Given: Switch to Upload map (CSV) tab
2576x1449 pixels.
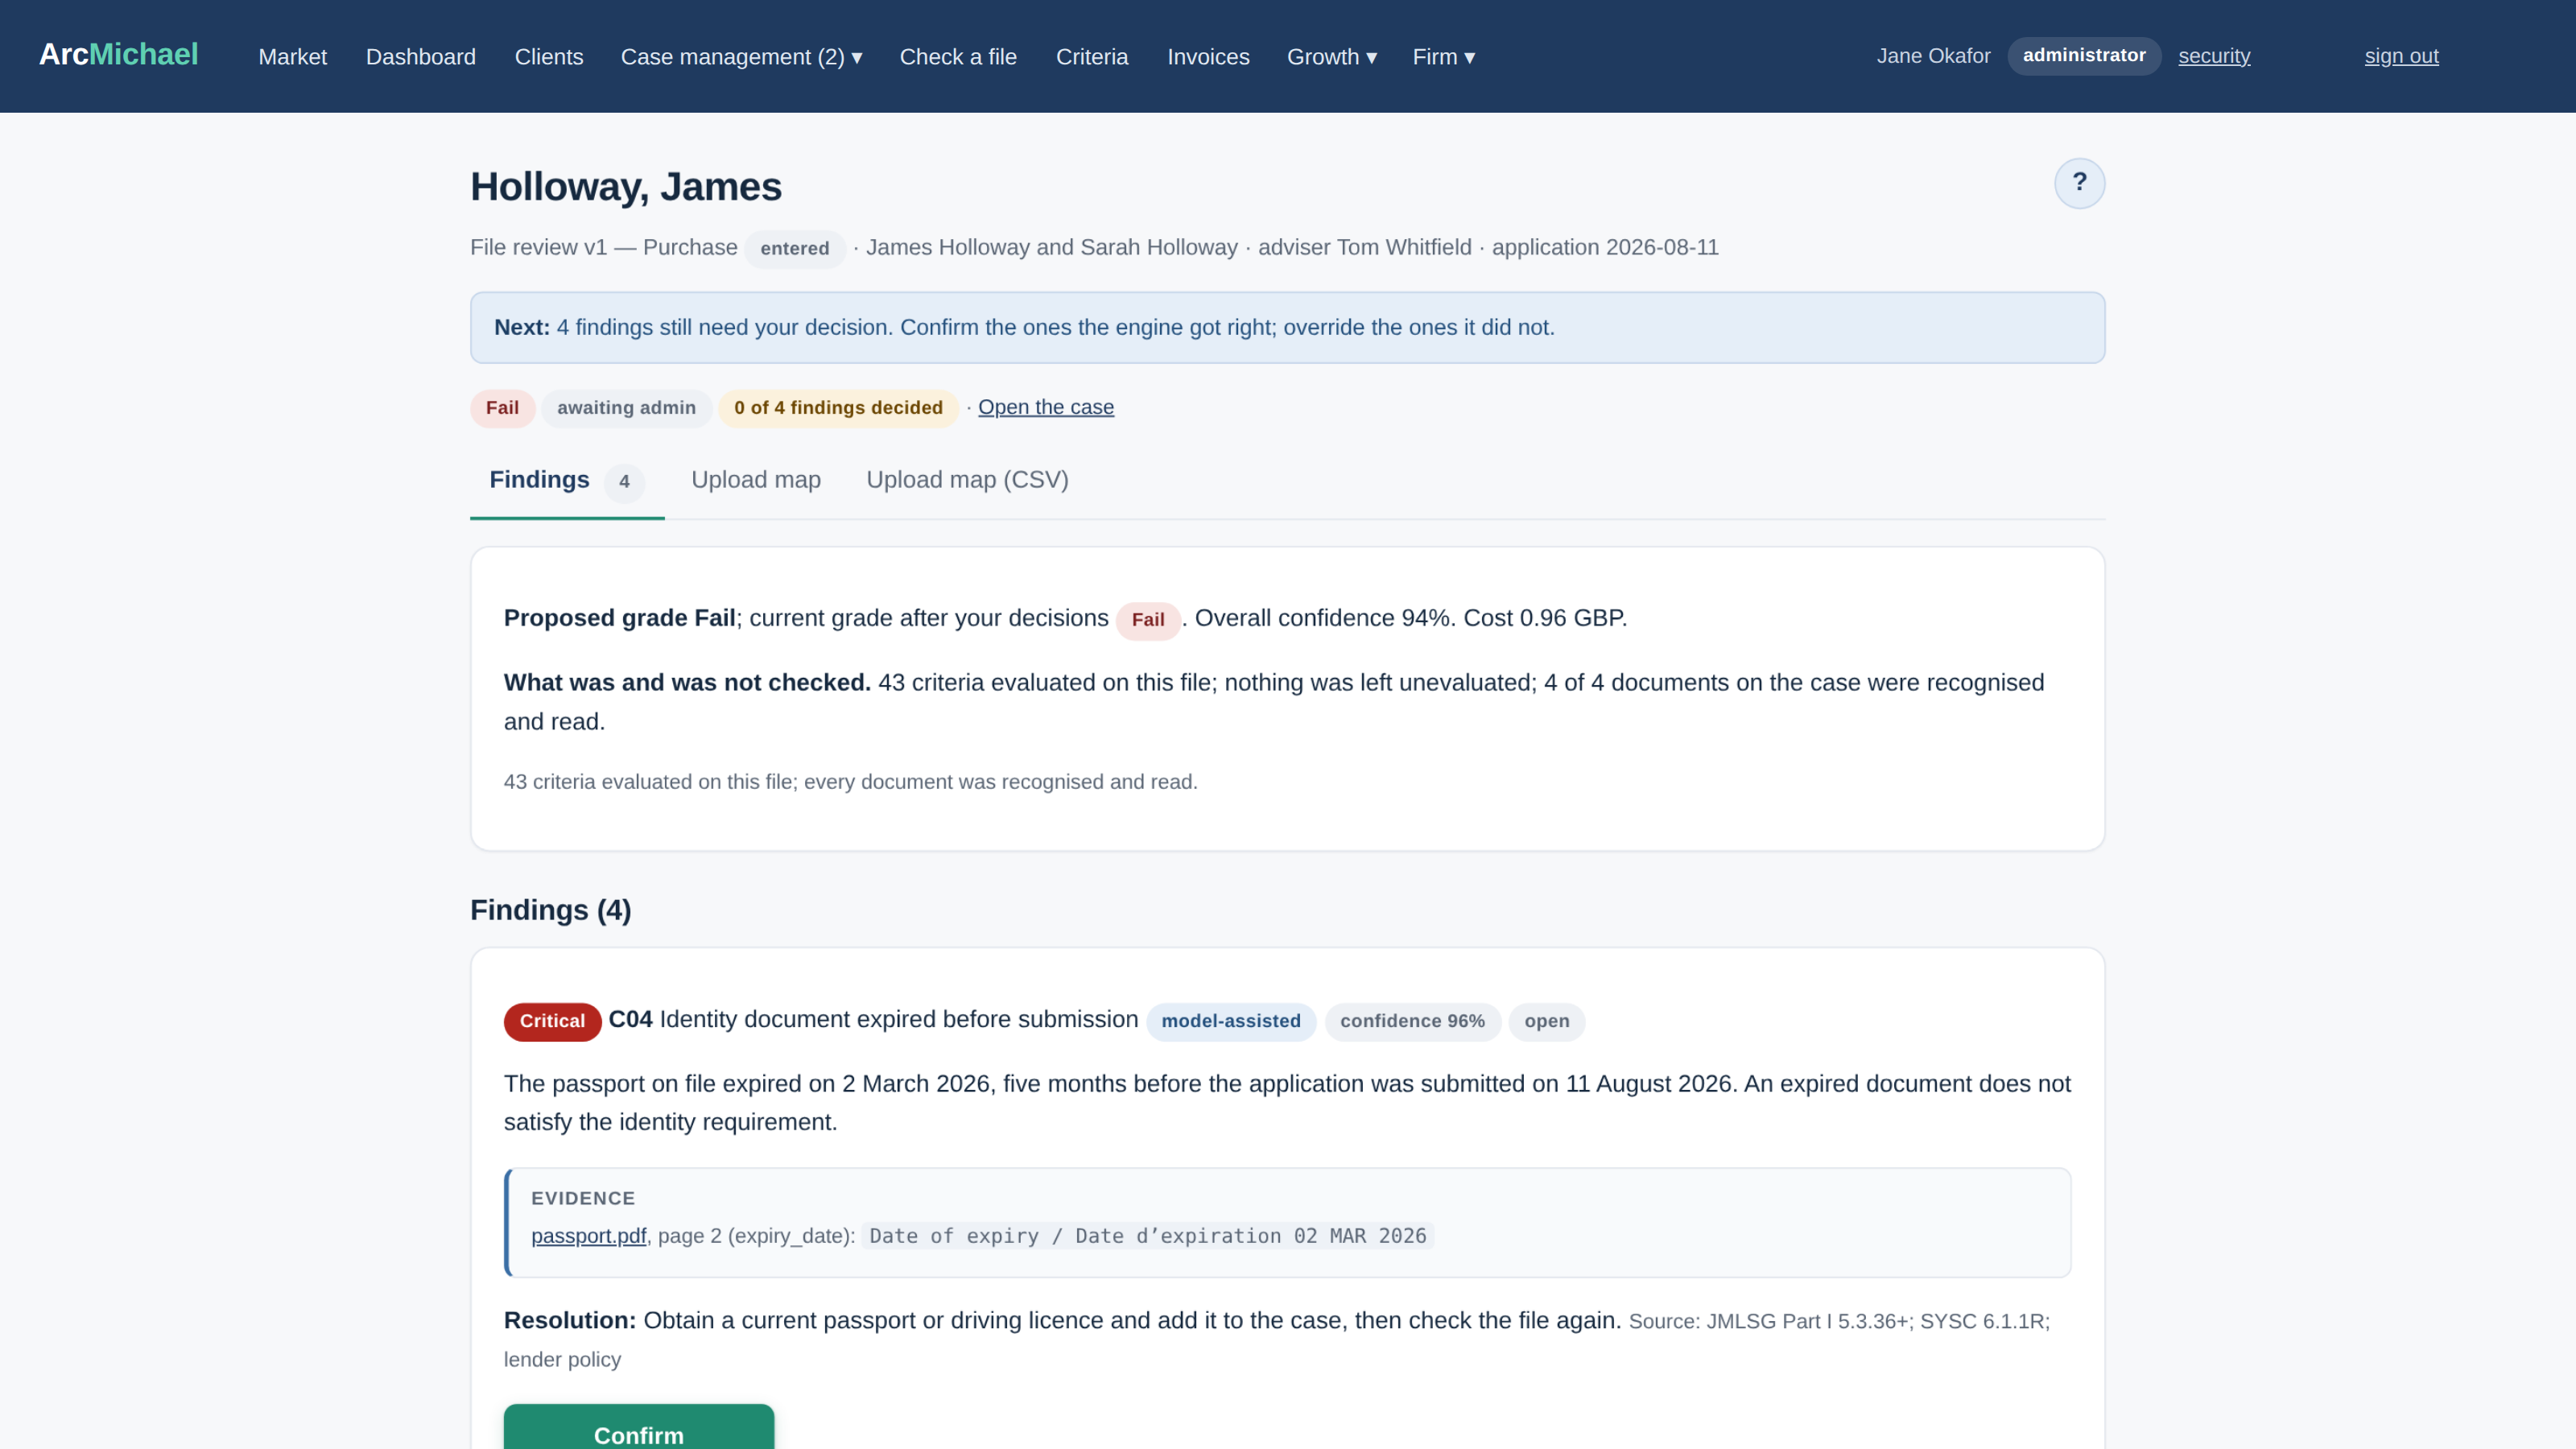Looking at the screenshot, I should point(966,480).
